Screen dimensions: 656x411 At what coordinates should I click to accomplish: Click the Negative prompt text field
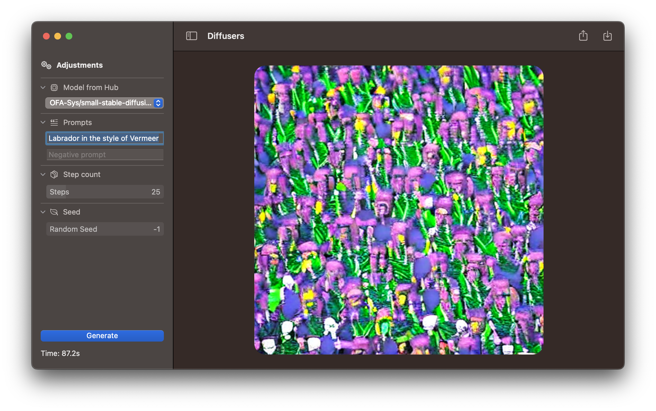click(x=105, y=155)
